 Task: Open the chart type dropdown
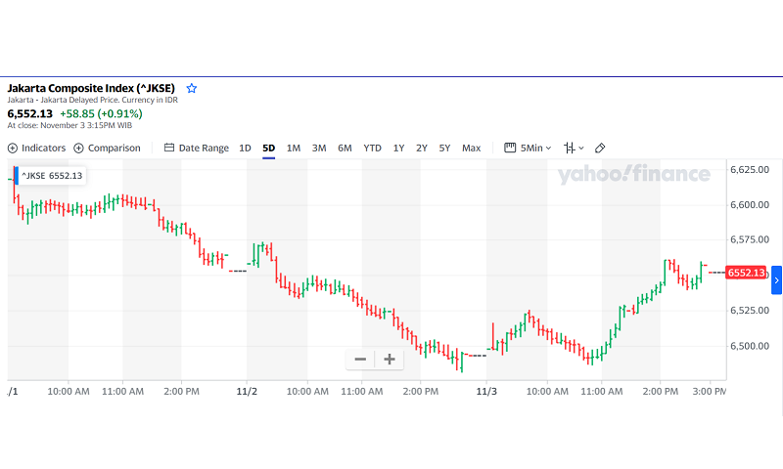pos(574,148)
